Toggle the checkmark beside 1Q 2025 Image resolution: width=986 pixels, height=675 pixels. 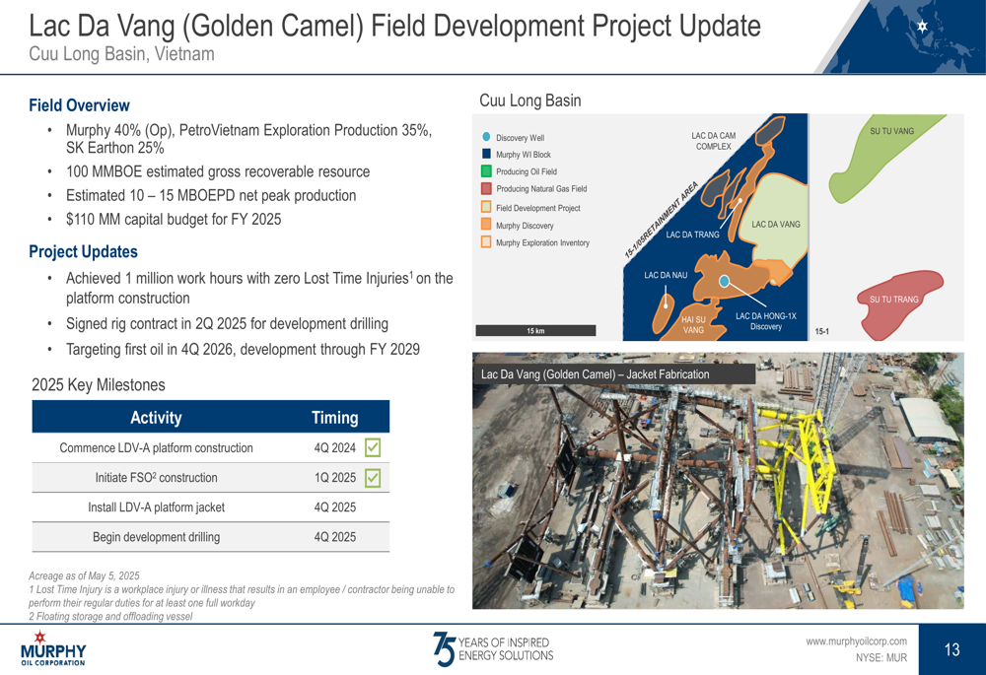pyautogui.click(x=373, y=478)
